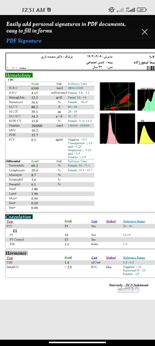The image size is (155, 346).
Task: Tap the BetaHCG result < 2.0
Action: pyautogui.click(x=68, y=267)
